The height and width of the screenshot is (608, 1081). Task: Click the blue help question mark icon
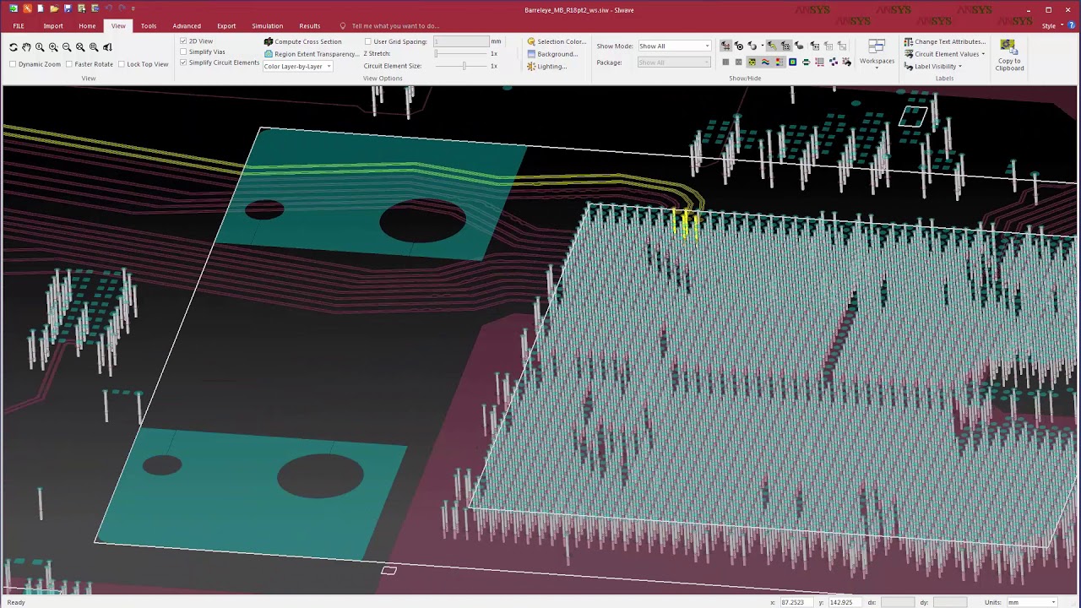pos(1072,25)
